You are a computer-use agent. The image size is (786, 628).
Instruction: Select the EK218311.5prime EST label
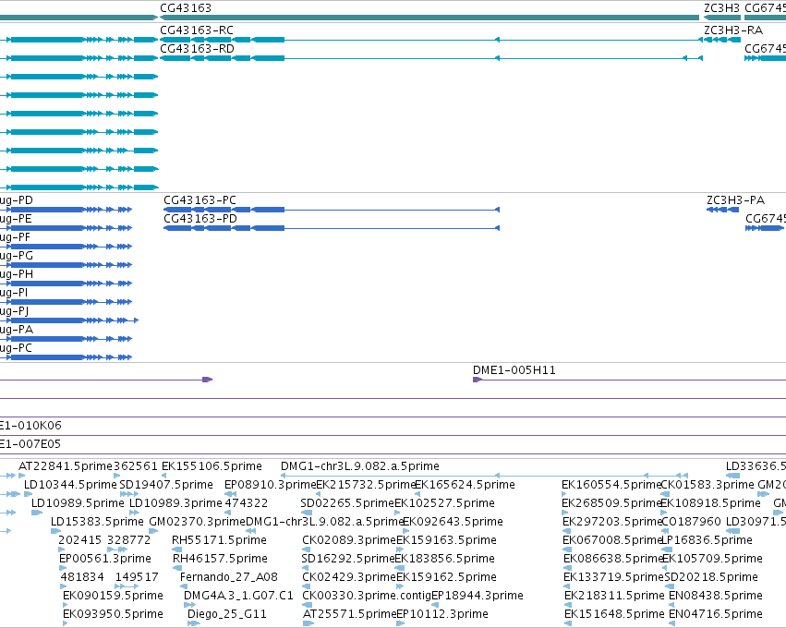(x=614, y=596)
